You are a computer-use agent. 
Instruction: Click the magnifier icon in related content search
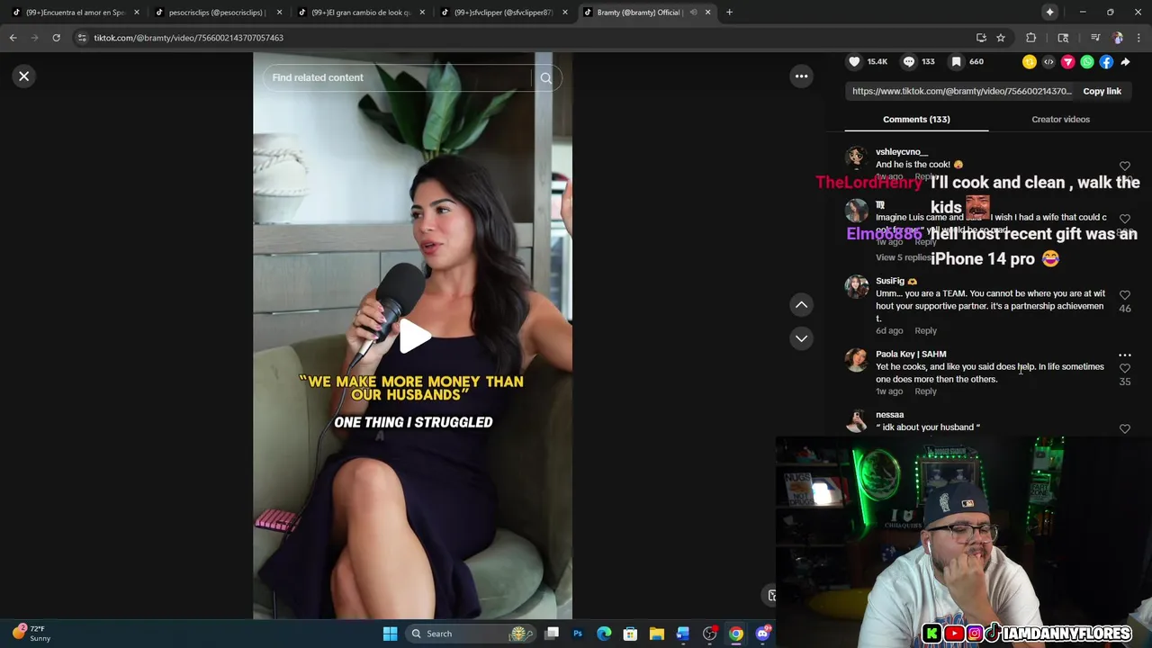click(545, 78)
